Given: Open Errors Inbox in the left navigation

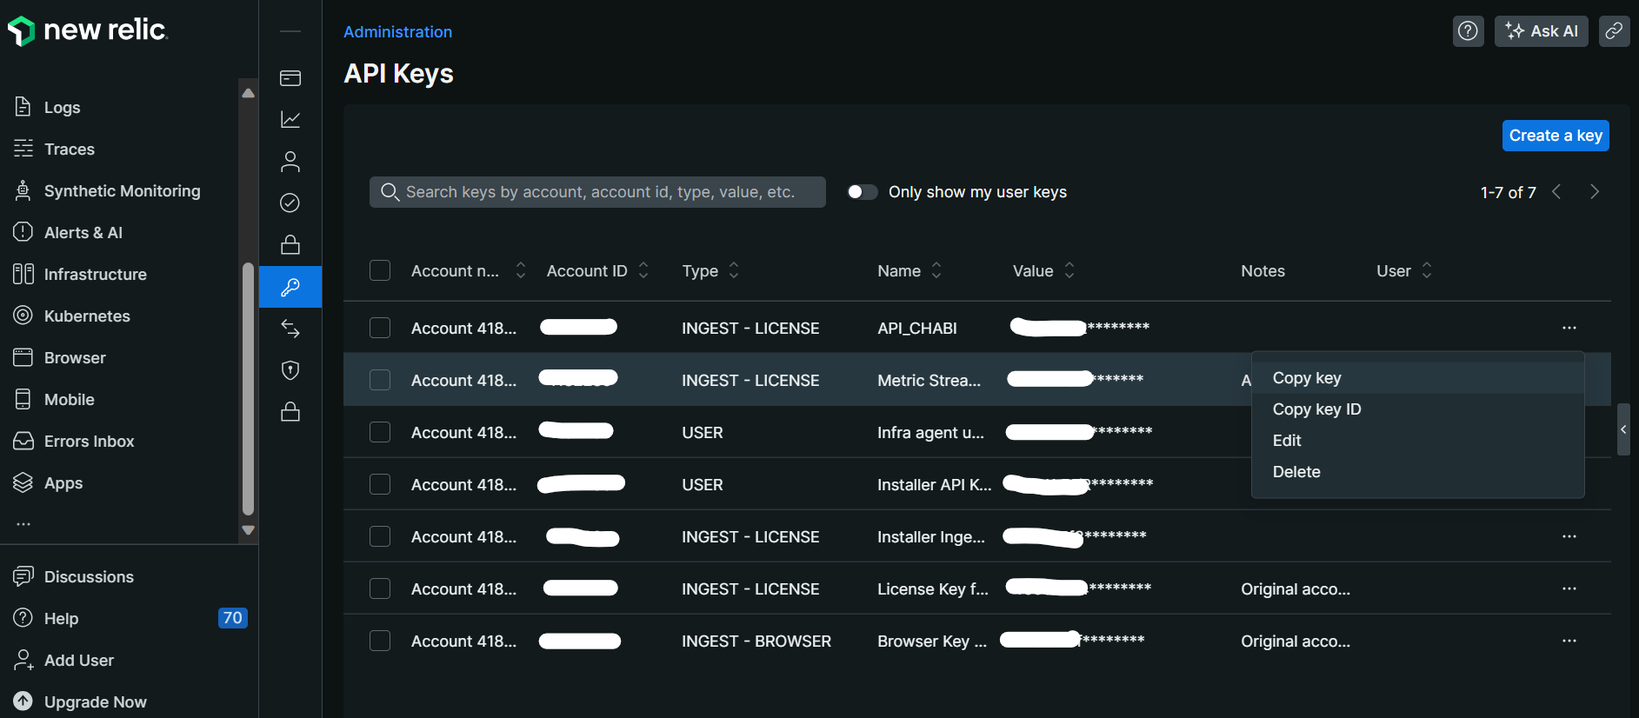Looking at the screenshot, I should point(89,442).
